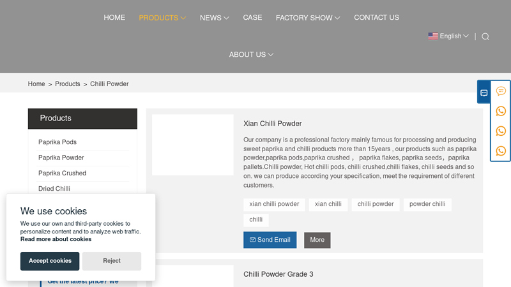Screen dimensions: 511x287
Task: Open the Read more about cookies link
Action: 56,239
